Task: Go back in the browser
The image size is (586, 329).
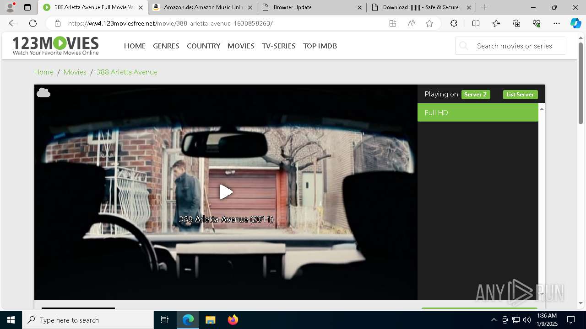Action: (13, 23)
